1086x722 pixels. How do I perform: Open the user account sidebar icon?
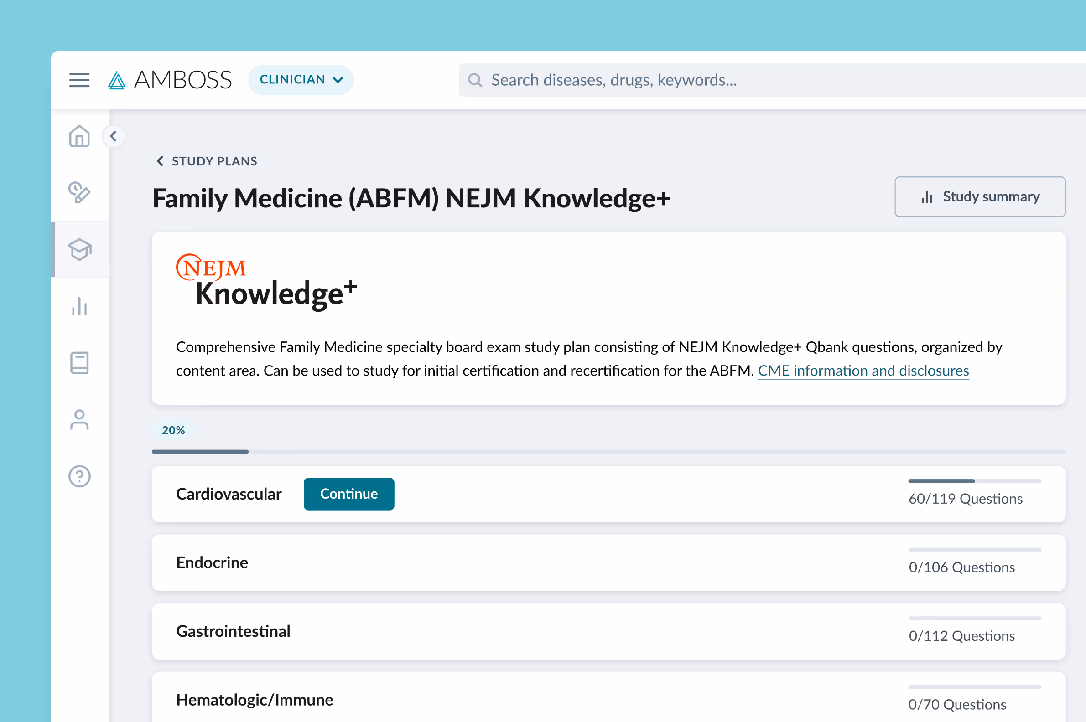[x=79, y=419]
